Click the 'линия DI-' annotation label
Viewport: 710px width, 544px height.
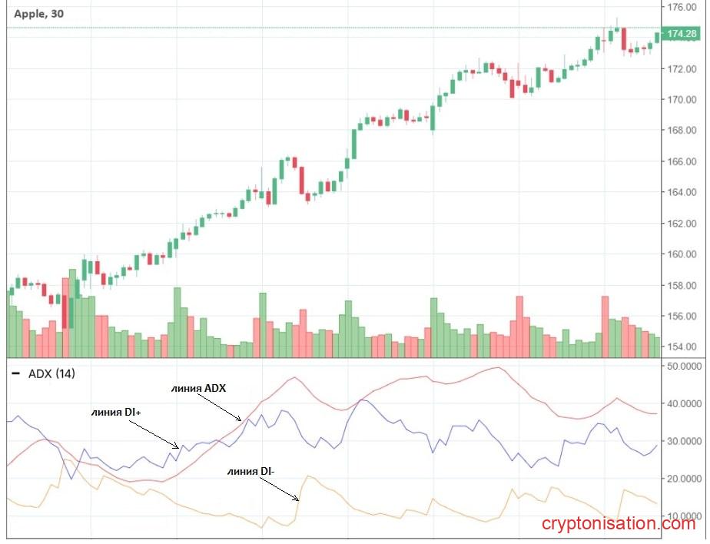250,472
